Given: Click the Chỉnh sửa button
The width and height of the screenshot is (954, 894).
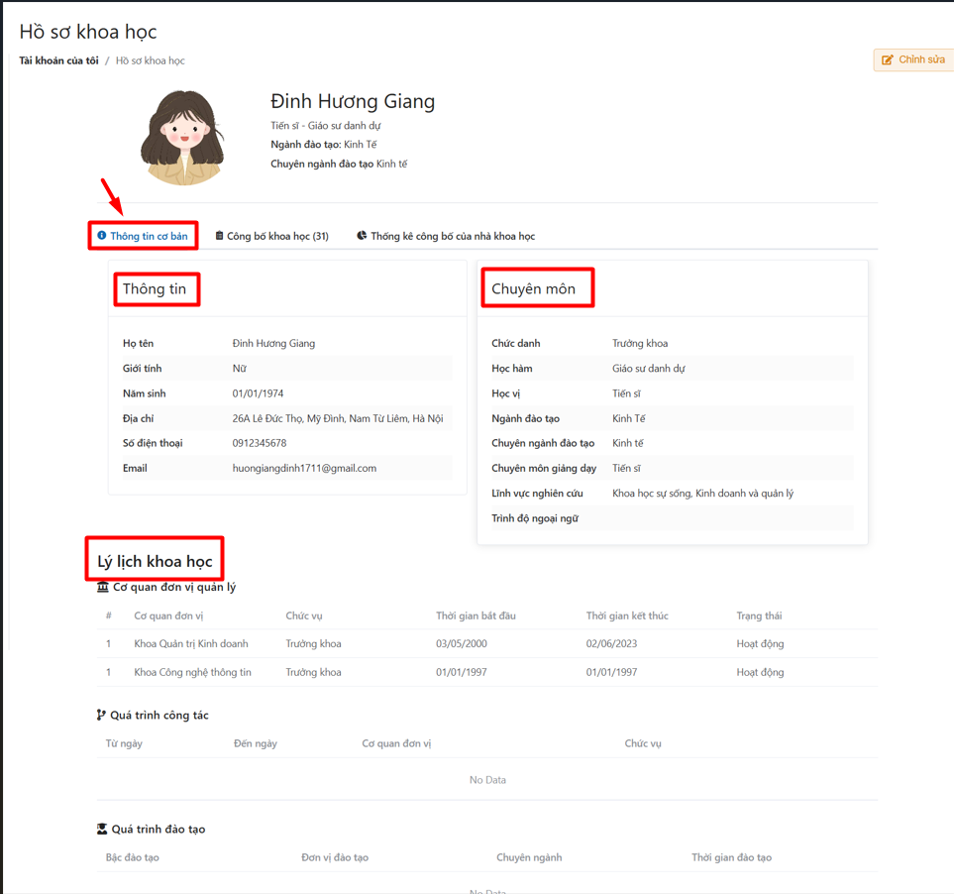Looking at the screenshot, I should 911,60.
